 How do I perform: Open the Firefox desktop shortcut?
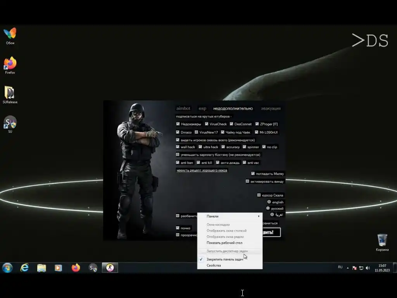point(10,65)
